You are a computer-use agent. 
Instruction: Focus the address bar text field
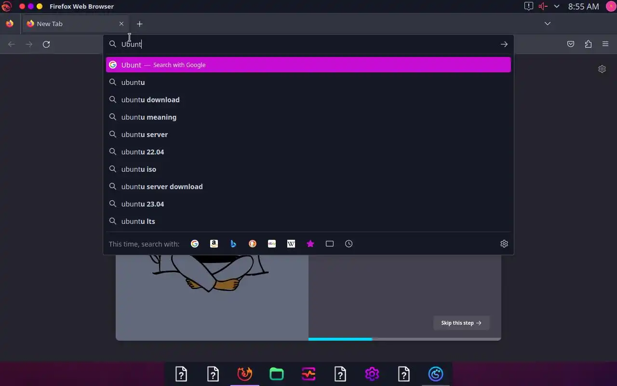(x=308, y=44)
